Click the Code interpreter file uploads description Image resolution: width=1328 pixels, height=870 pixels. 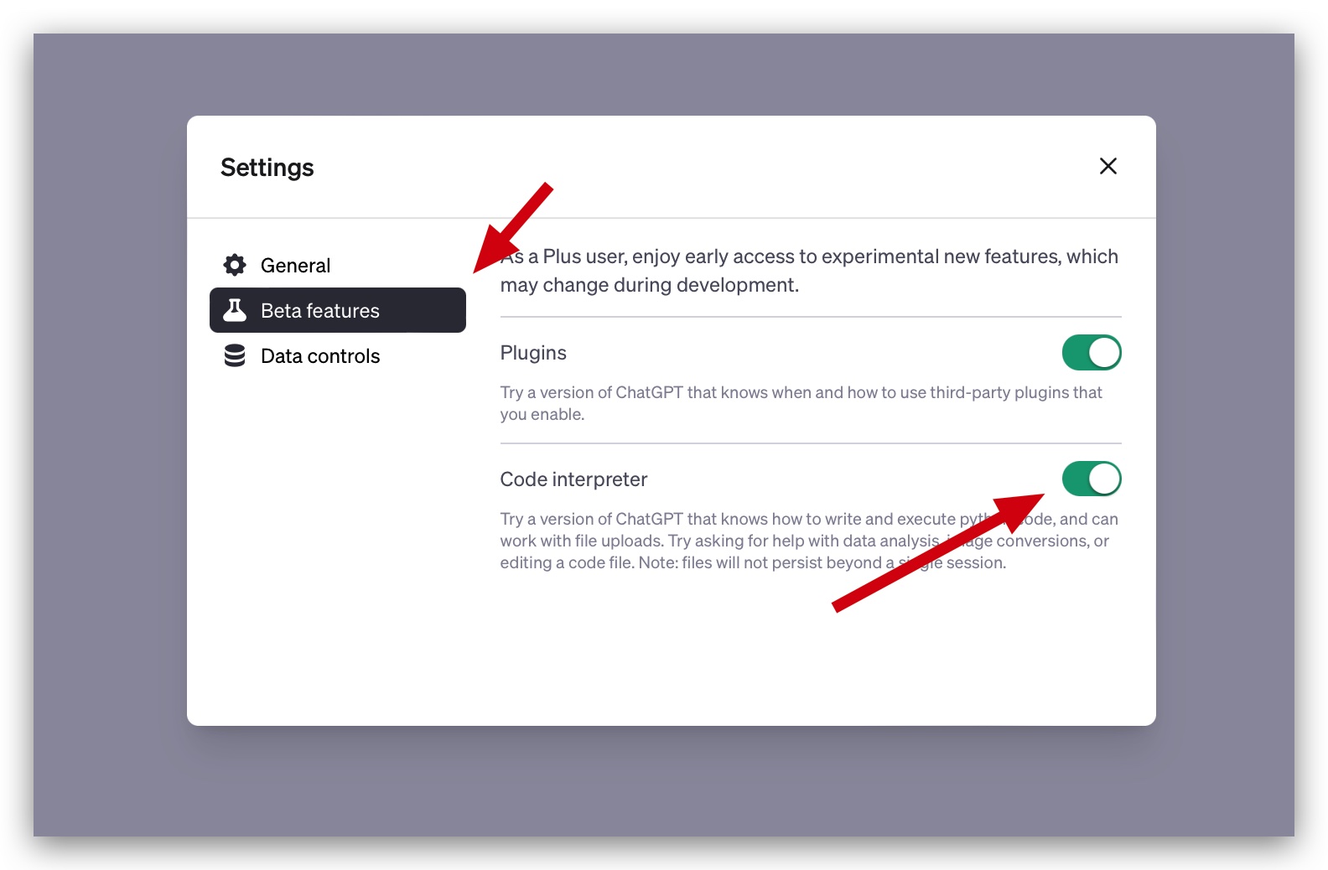tap(809, 541)
